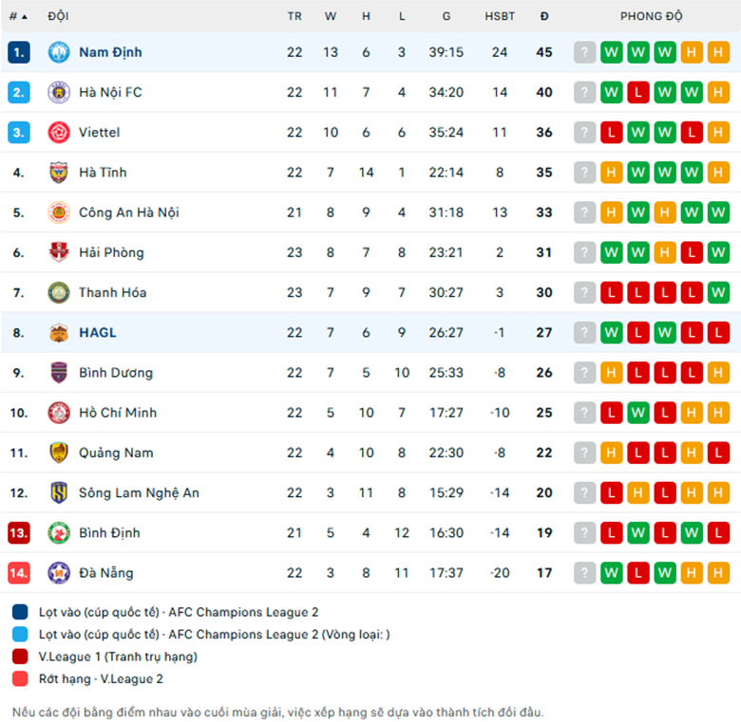Screen dimensions: 741x722
Task: Sort the table by HSBT goal difference
Action: pos(500,16)
